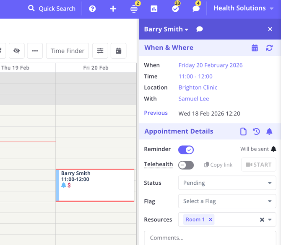This screenshot has width=281, height=245.
Task: Click the recurring refresh icon in When & Where
Action: coord(269,48)
